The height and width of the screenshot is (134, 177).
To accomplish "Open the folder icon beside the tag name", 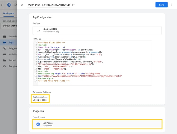I will 74,5.
